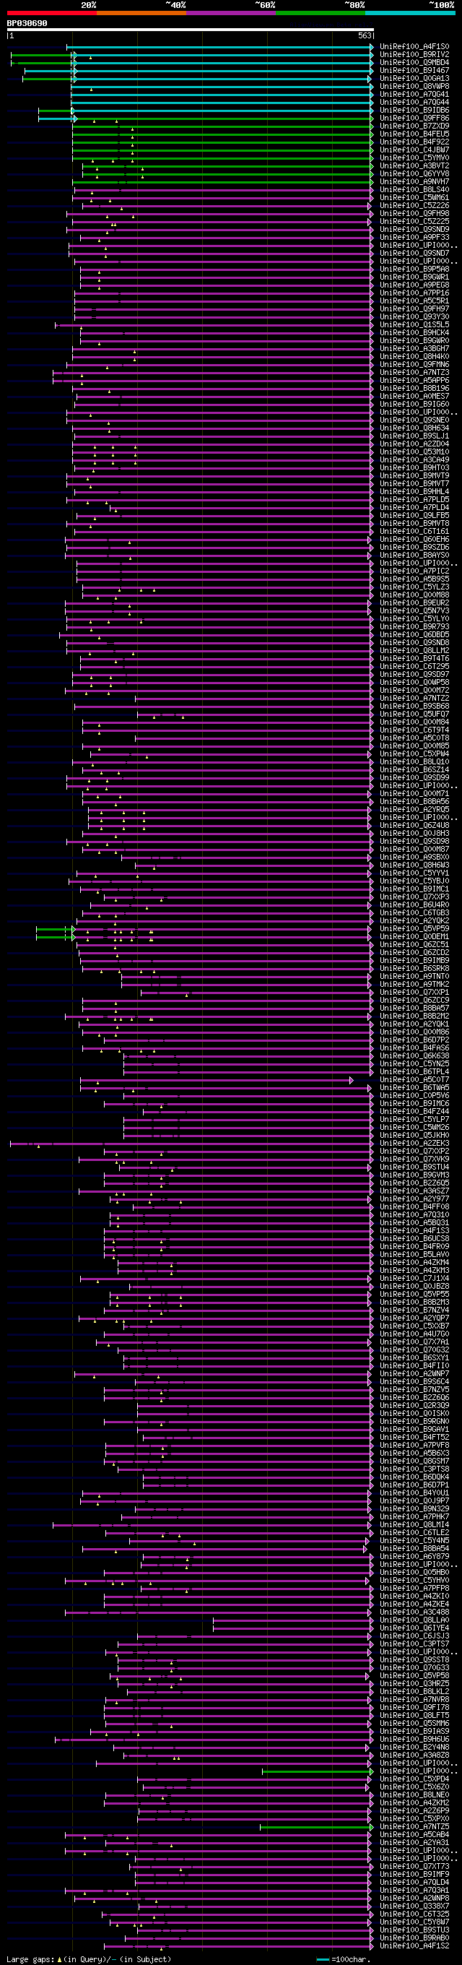Open the UniRef100_B9GWR1 entry

click(415, 277)
